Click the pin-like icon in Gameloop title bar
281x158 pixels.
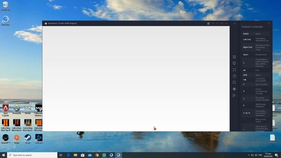pos(208,23)
